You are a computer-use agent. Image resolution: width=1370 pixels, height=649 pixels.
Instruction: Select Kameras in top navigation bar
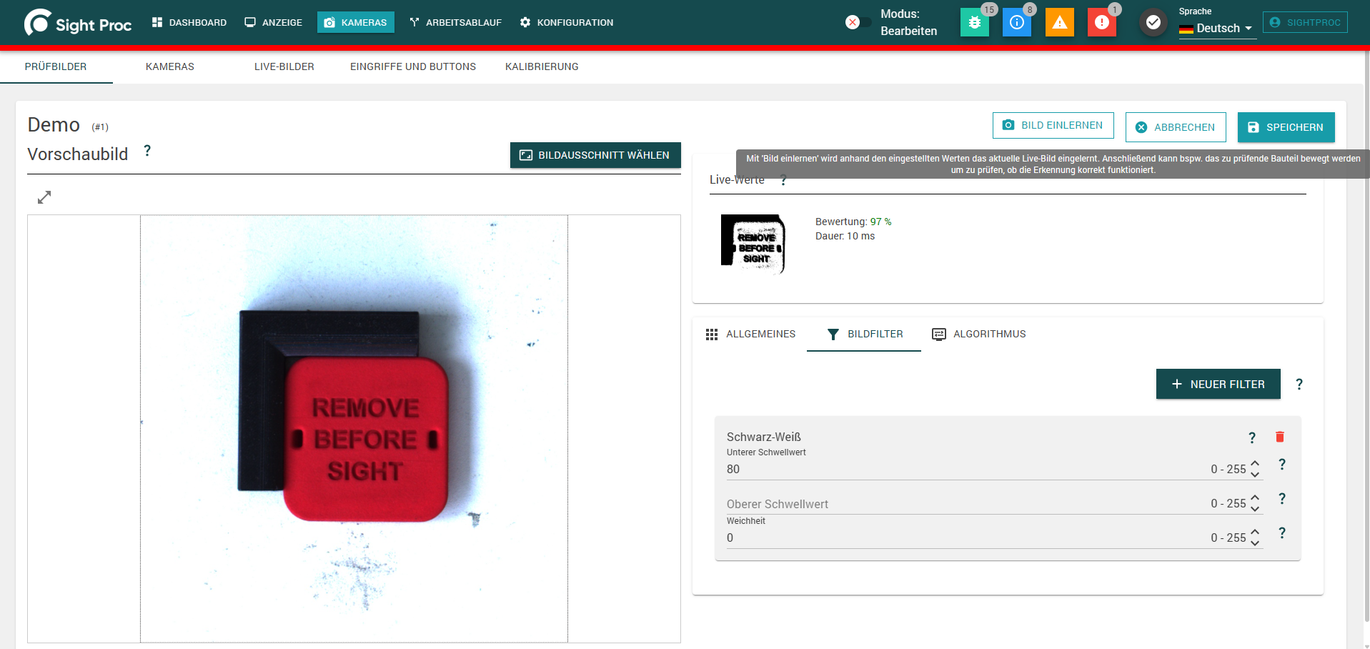(356, 23)
